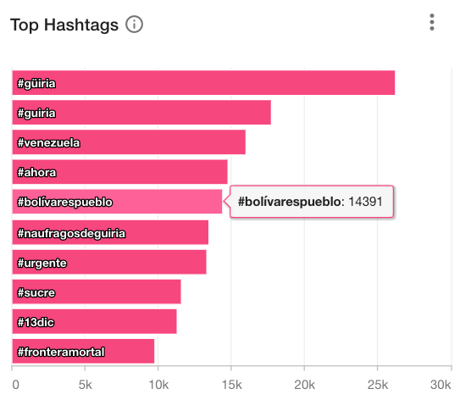
Task: Click the #ahora hashtag bar
Action: coord(119,172)
